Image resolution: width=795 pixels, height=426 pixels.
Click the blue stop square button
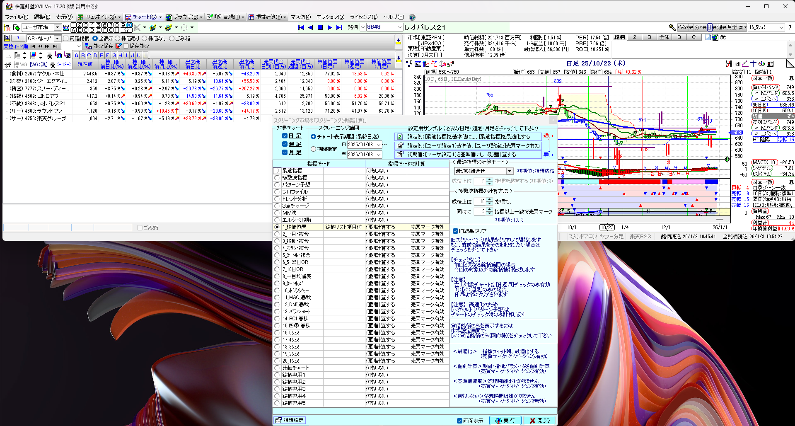pyautogui.click(x=320, y=27)
